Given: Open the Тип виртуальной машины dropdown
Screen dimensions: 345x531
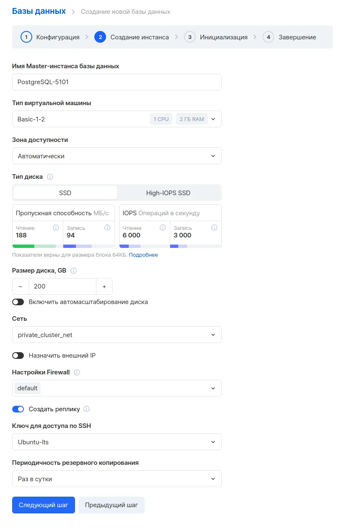Looking at the screenshot, I should pos(117,119).
